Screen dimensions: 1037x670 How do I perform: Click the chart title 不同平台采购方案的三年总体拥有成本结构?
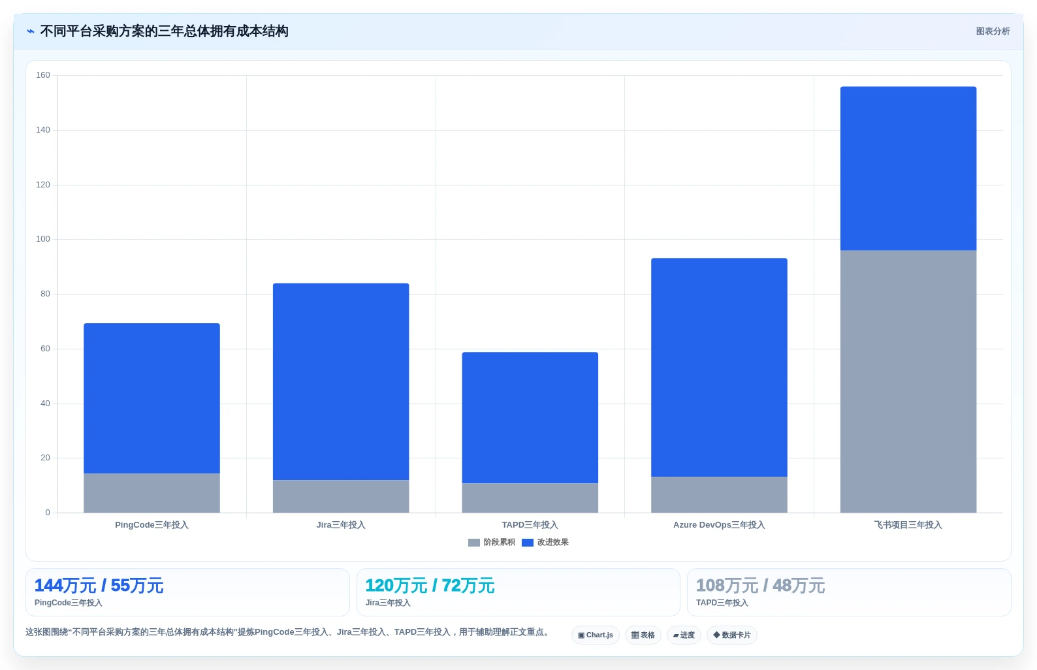(x=165, y=31)
